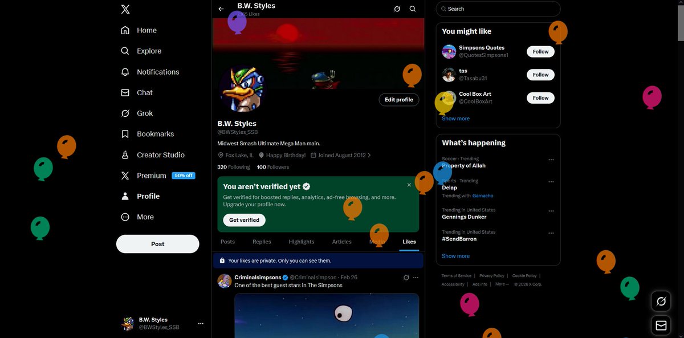
Task: Switch to the Articles tab
Action: point(342,242)
